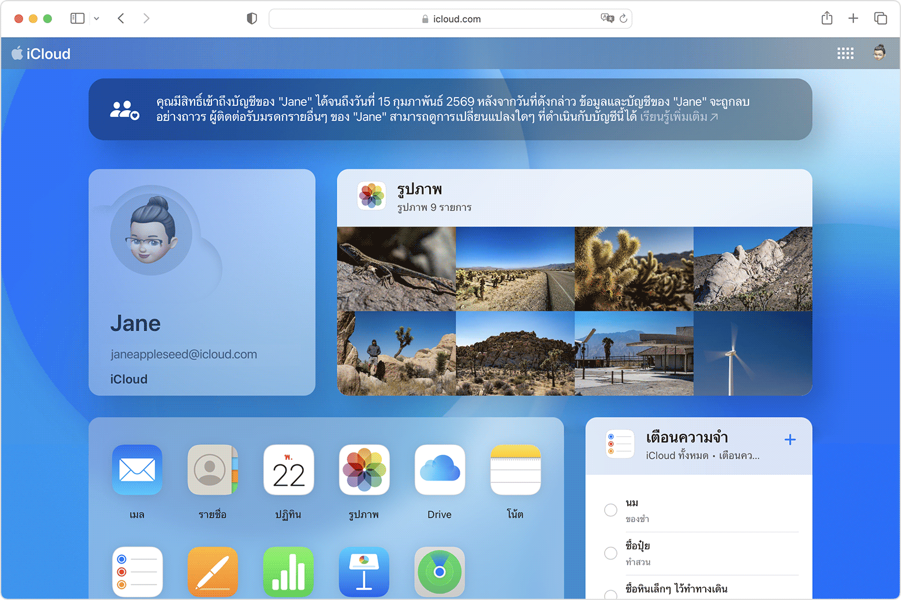The width and height of the screenshot is (901, 600).
Task: Open the app launcher grid icon
Action: [x=845, y=54]
